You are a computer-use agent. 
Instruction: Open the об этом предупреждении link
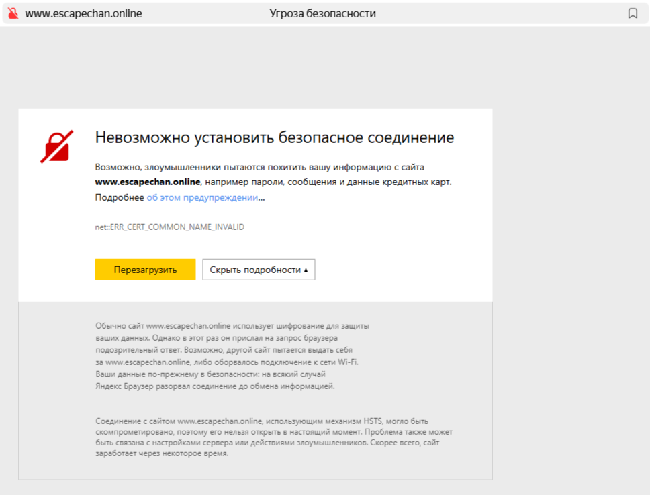coord(202,197)
